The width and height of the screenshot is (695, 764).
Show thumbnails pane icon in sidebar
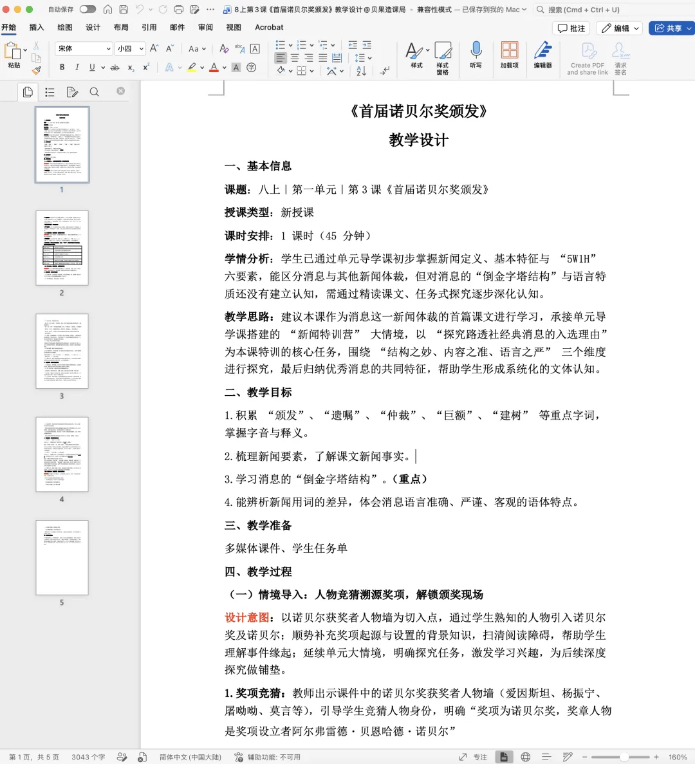tap(28, 91)
